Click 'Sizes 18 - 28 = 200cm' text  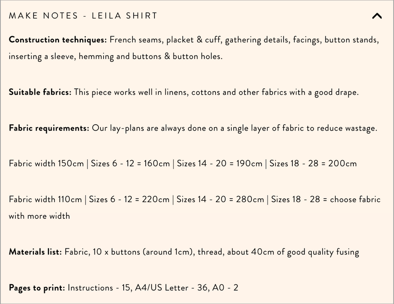(313, 163)
